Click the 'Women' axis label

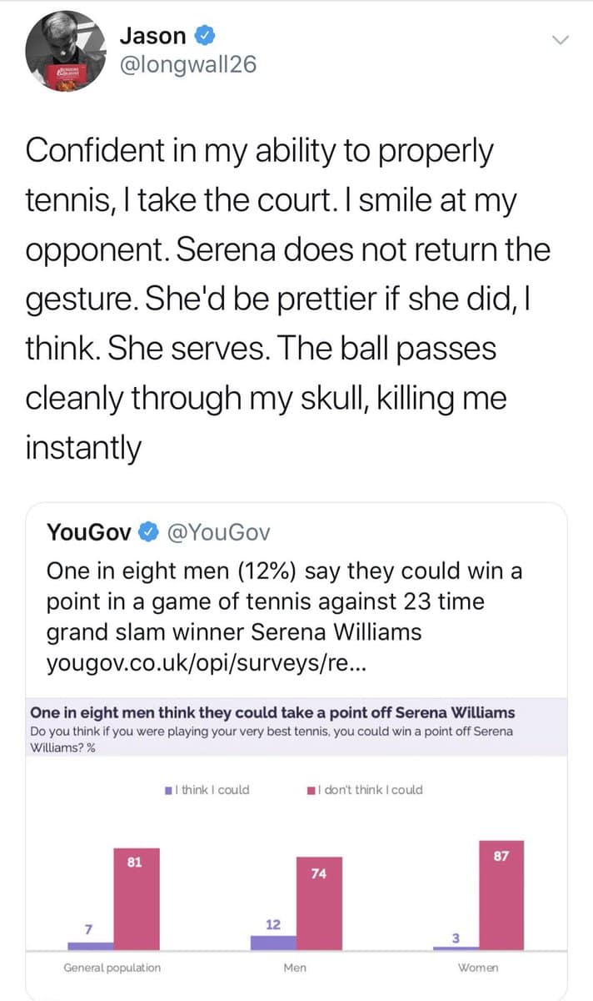pos(478,968)
